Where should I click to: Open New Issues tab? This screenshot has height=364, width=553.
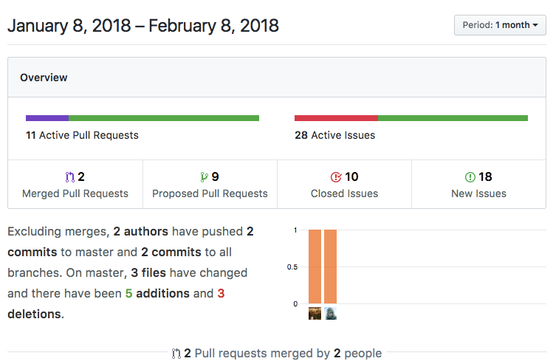click(478, 185)
